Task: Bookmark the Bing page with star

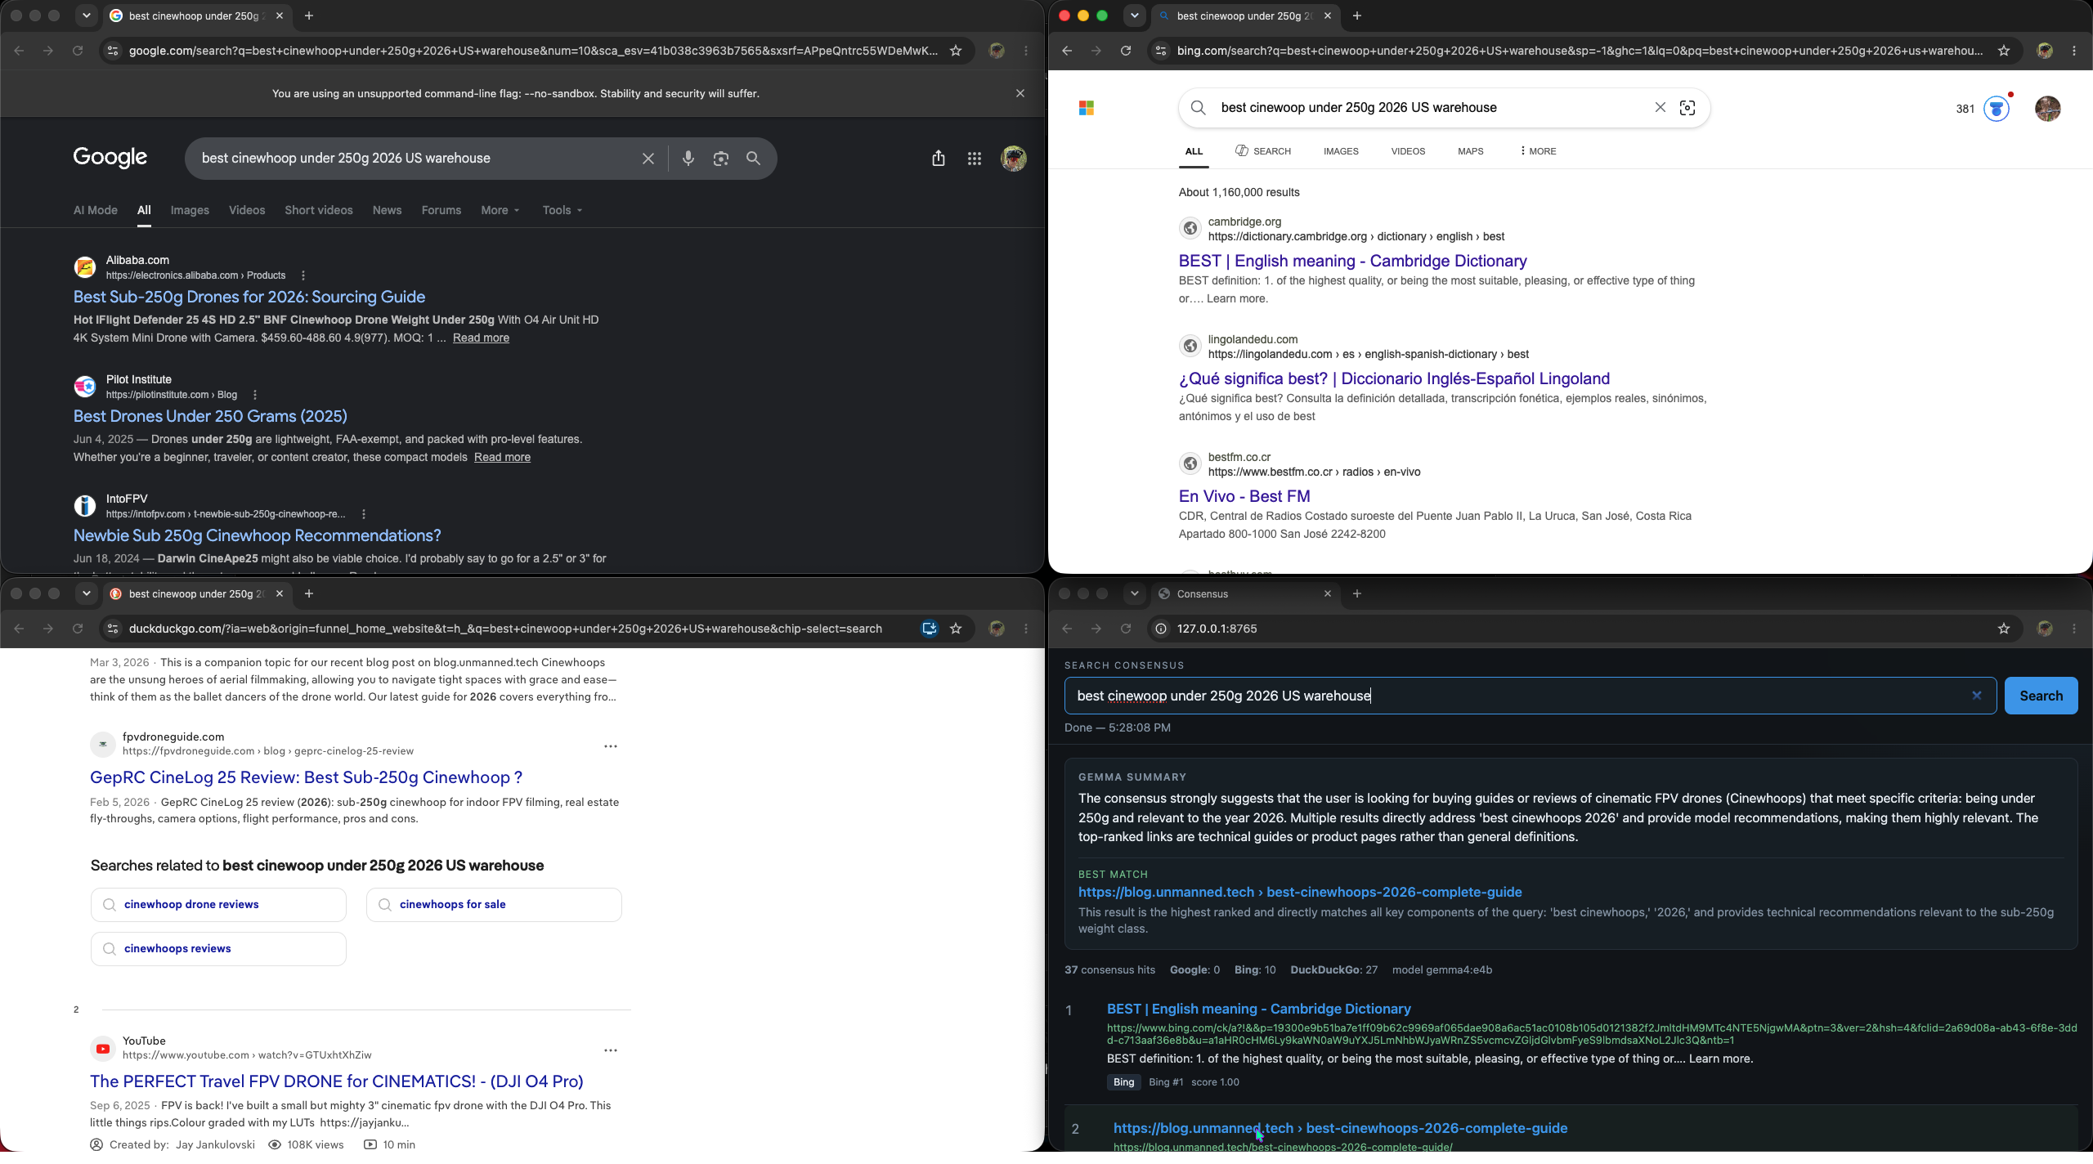Action: [x=2003, y=51]
